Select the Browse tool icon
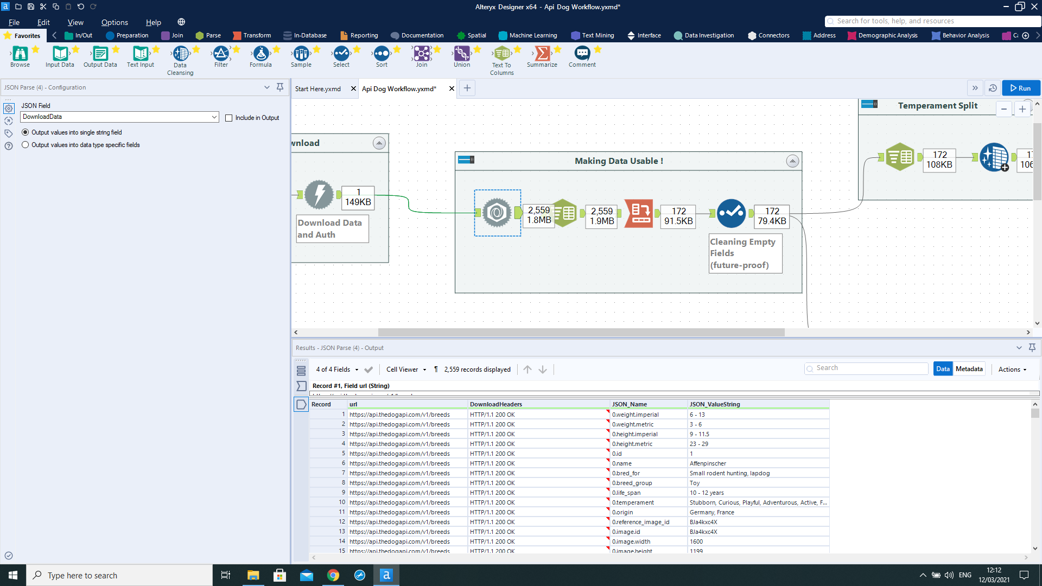The height and width of the screenshot is (586, 1042). pos(20,54)
